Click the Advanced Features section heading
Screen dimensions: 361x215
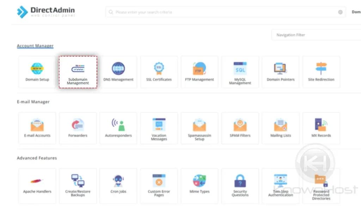pos(37,158)
